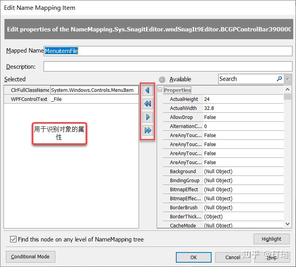This screenshot has width=296, height=267.
Task: Click the Highlight button
Action: (x=271, y=239)
